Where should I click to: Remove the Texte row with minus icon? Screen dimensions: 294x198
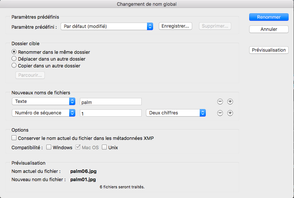[x=220, y=102]
